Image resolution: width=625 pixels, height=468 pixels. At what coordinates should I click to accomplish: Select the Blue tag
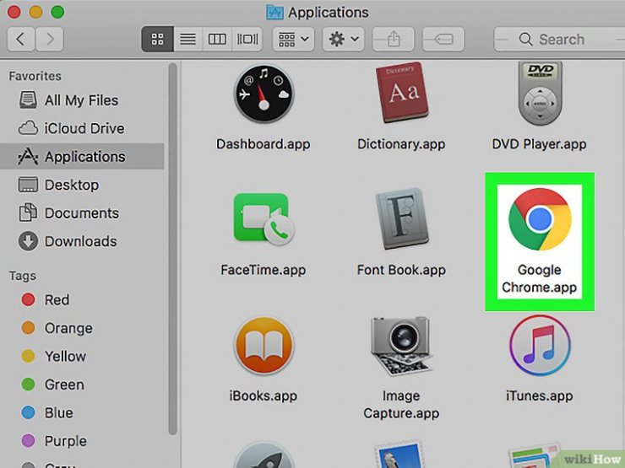pyautogui.click(x=82, y=412)
